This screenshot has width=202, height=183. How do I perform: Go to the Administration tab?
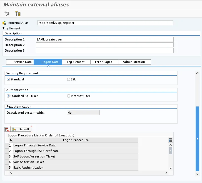tap(134, 62)
